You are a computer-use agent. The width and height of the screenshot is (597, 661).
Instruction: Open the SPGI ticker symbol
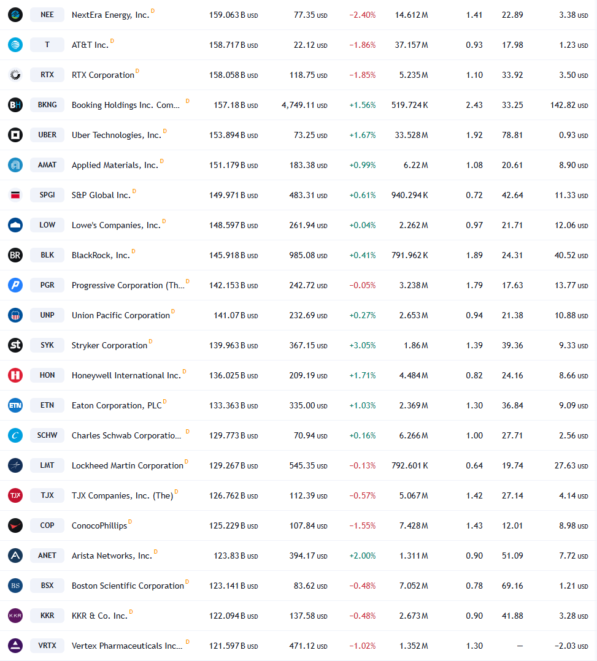point(47,195)
